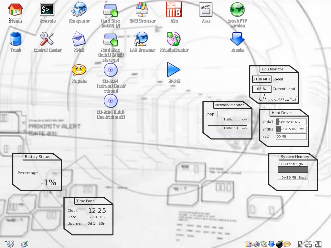Click the Traffic out label
Image resolution: width=331 pixels, height=248 pixels.
(x=231, y=128)
